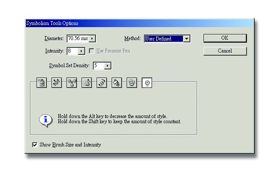The width and height of the screenshot is (280, 171).
Task: Expand the Intensity value arrow
Action: point(81,51)
